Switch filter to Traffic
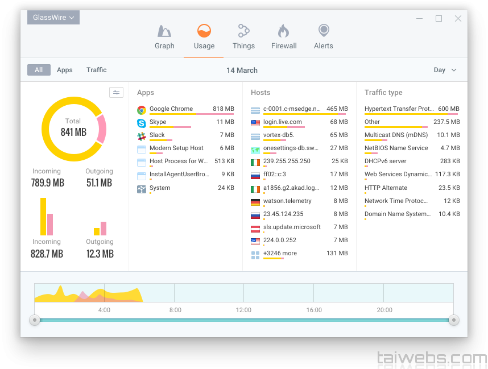Image resolution: width=488 pixels, height=369 pixels. click(x=97, y=70)
